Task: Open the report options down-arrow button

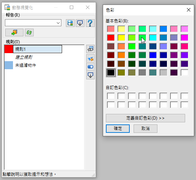Action: [80, 23]
